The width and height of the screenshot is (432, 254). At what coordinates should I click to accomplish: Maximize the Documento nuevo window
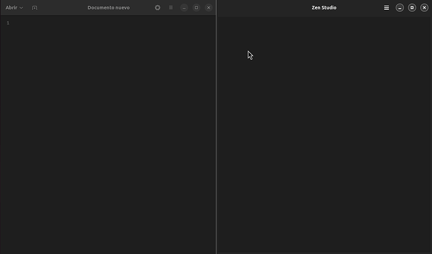click(197, 7)
